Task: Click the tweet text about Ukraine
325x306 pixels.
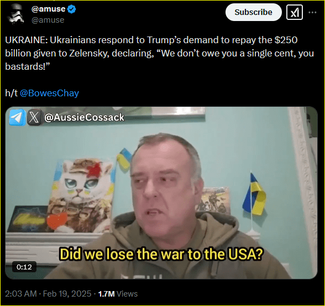Action: [160, 53]
